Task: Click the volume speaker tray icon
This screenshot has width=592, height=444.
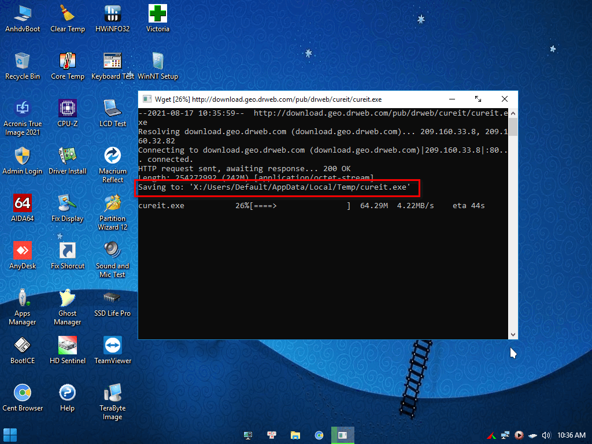Action: point(546,435)
